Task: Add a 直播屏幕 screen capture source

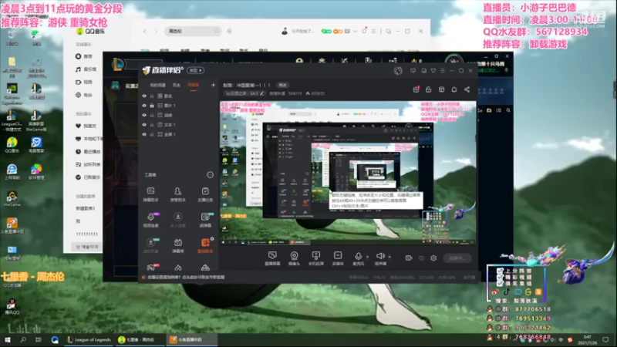Action: point(272,258)
